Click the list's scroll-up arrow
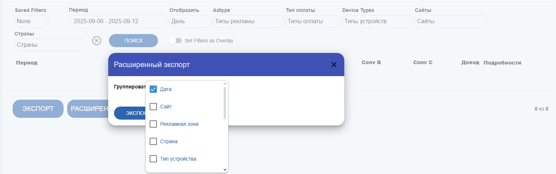This screenshot has width=556, height=174. 225,84
